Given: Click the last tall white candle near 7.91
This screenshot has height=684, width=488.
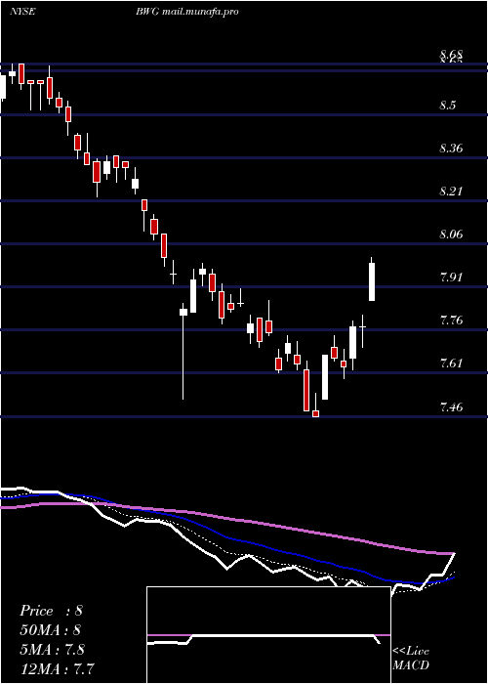Looking at the screenshot, I should (372, 281).
